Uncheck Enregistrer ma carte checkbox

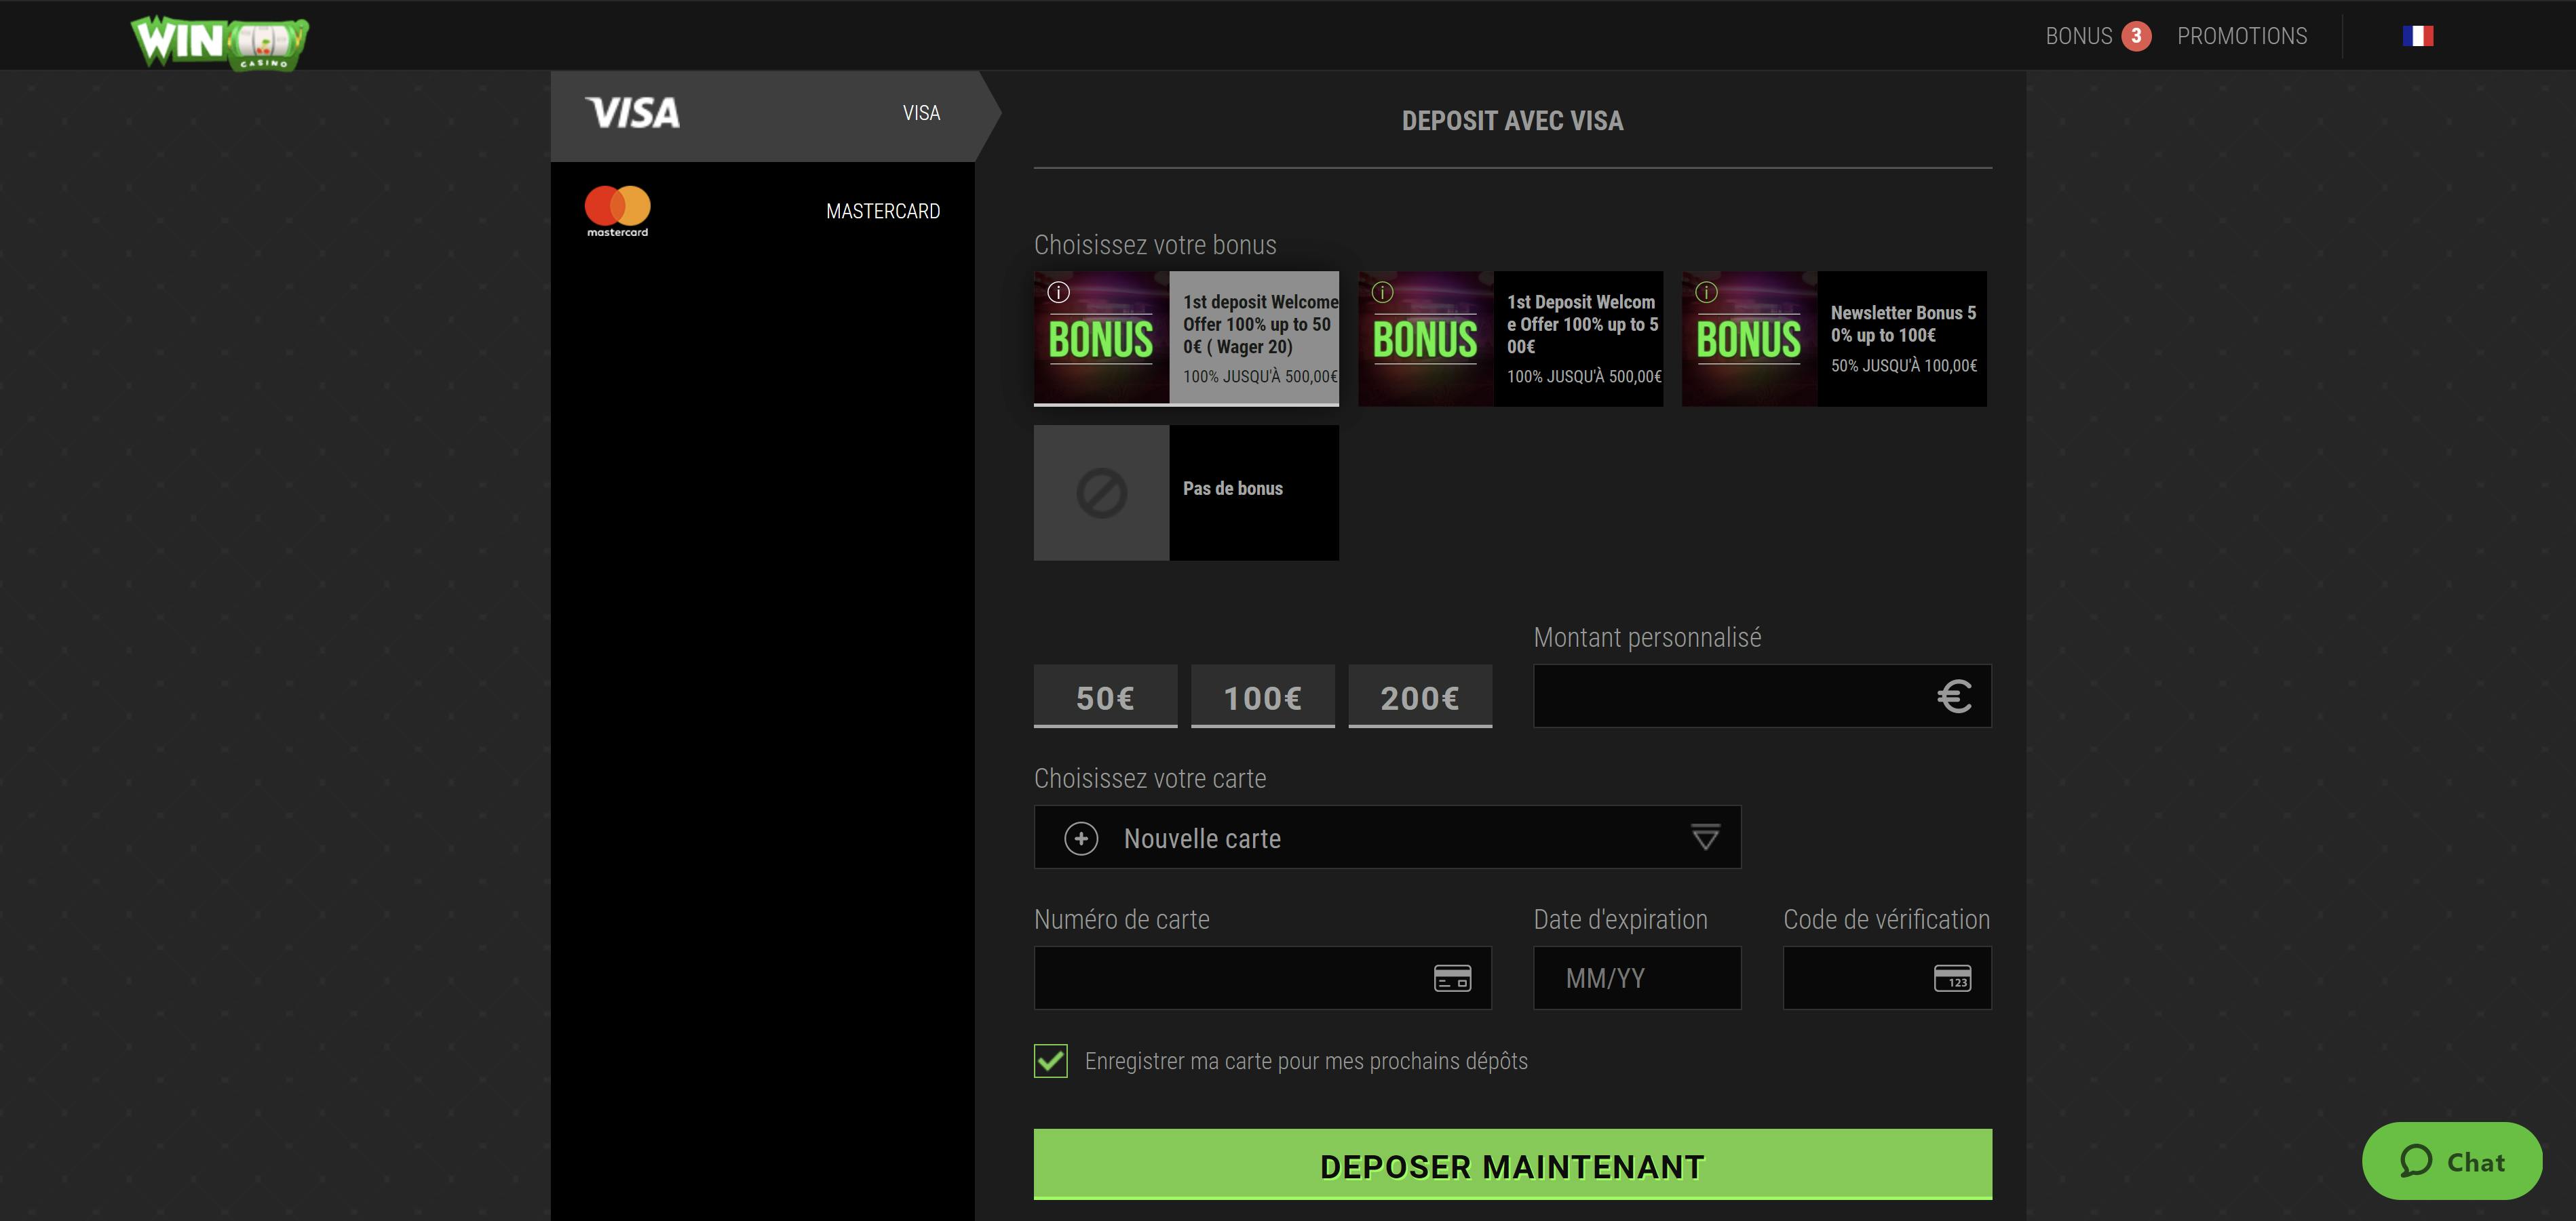click(1051, 1061)
